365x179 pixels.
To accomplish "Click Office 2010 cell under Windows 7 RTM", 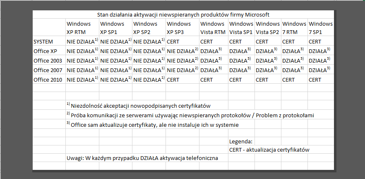I will (295, 80).
